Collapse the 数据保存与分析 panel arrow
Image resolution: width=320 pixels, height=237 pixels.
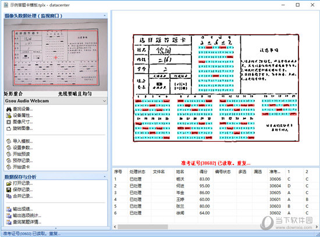[x=105, y=177]
